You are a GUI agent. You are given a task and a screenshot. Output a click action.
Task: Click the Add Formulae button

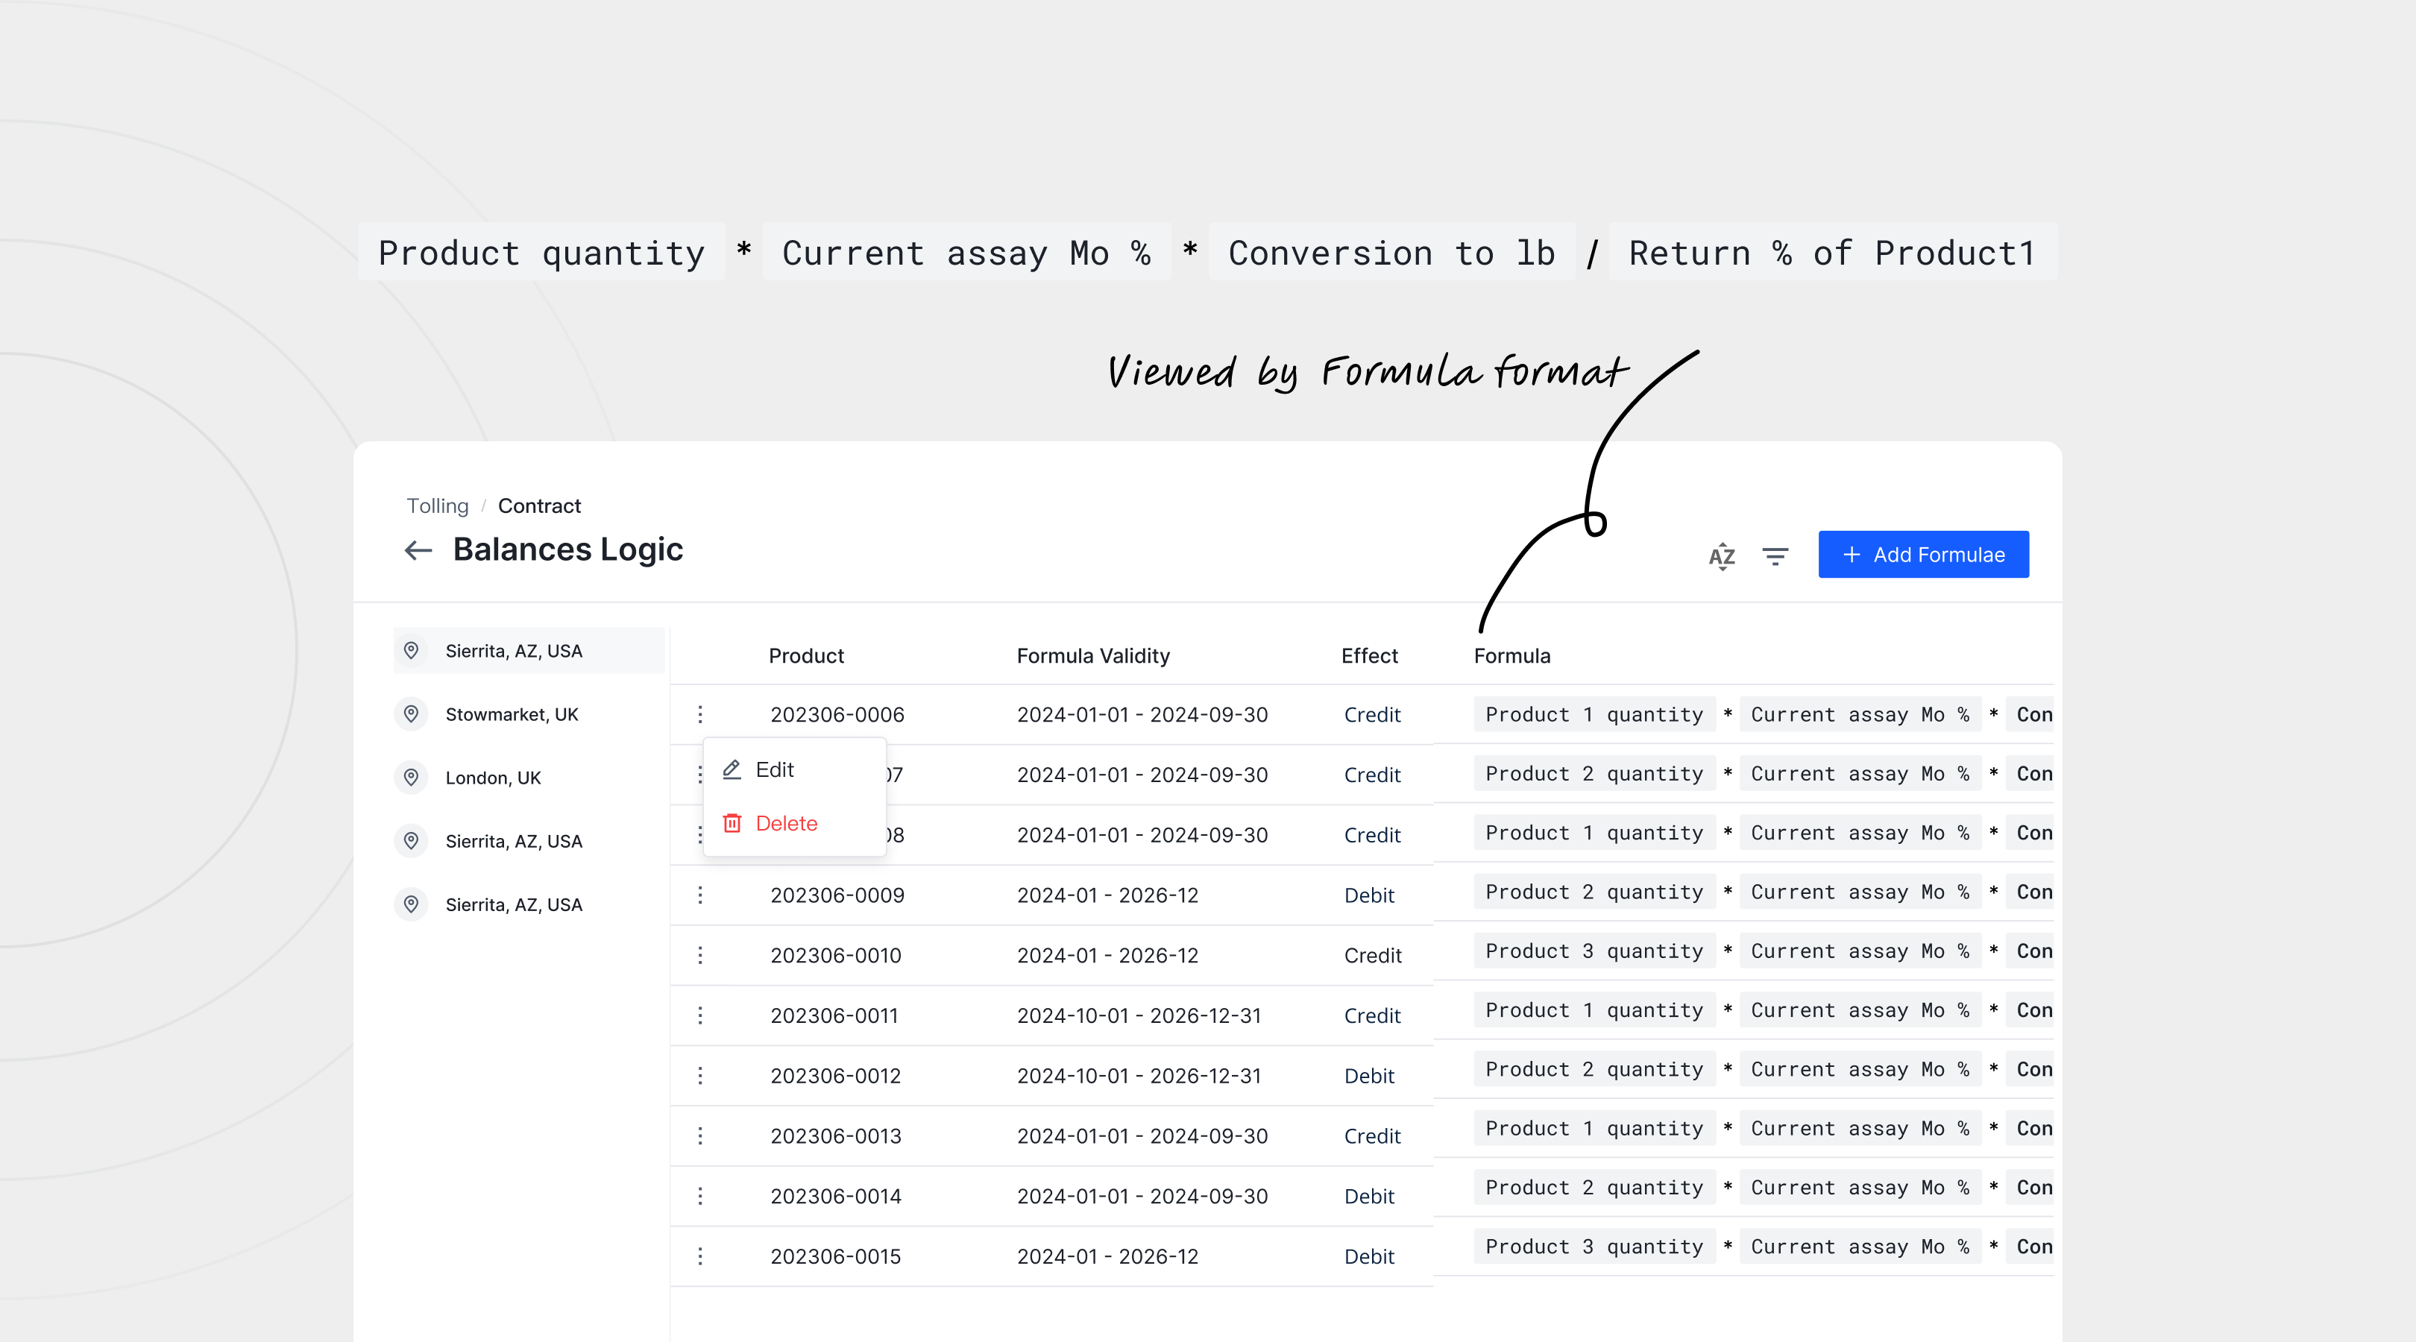click(1922, 554)
